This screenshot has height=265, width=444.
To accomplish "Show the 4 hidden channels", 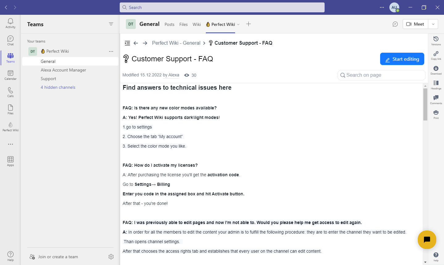I will tap(58, 87).
